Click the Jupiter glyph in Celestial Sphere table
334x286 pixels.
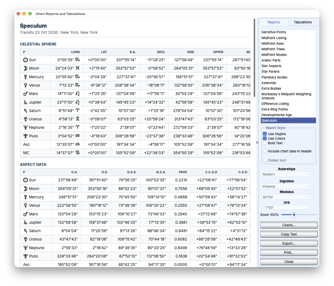tap(25, 102)
